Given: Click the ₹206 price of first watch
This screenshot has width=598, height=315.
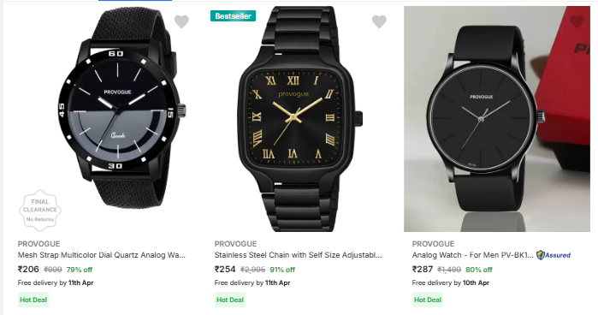Looking at the screenshot, I should coord(28,269).
